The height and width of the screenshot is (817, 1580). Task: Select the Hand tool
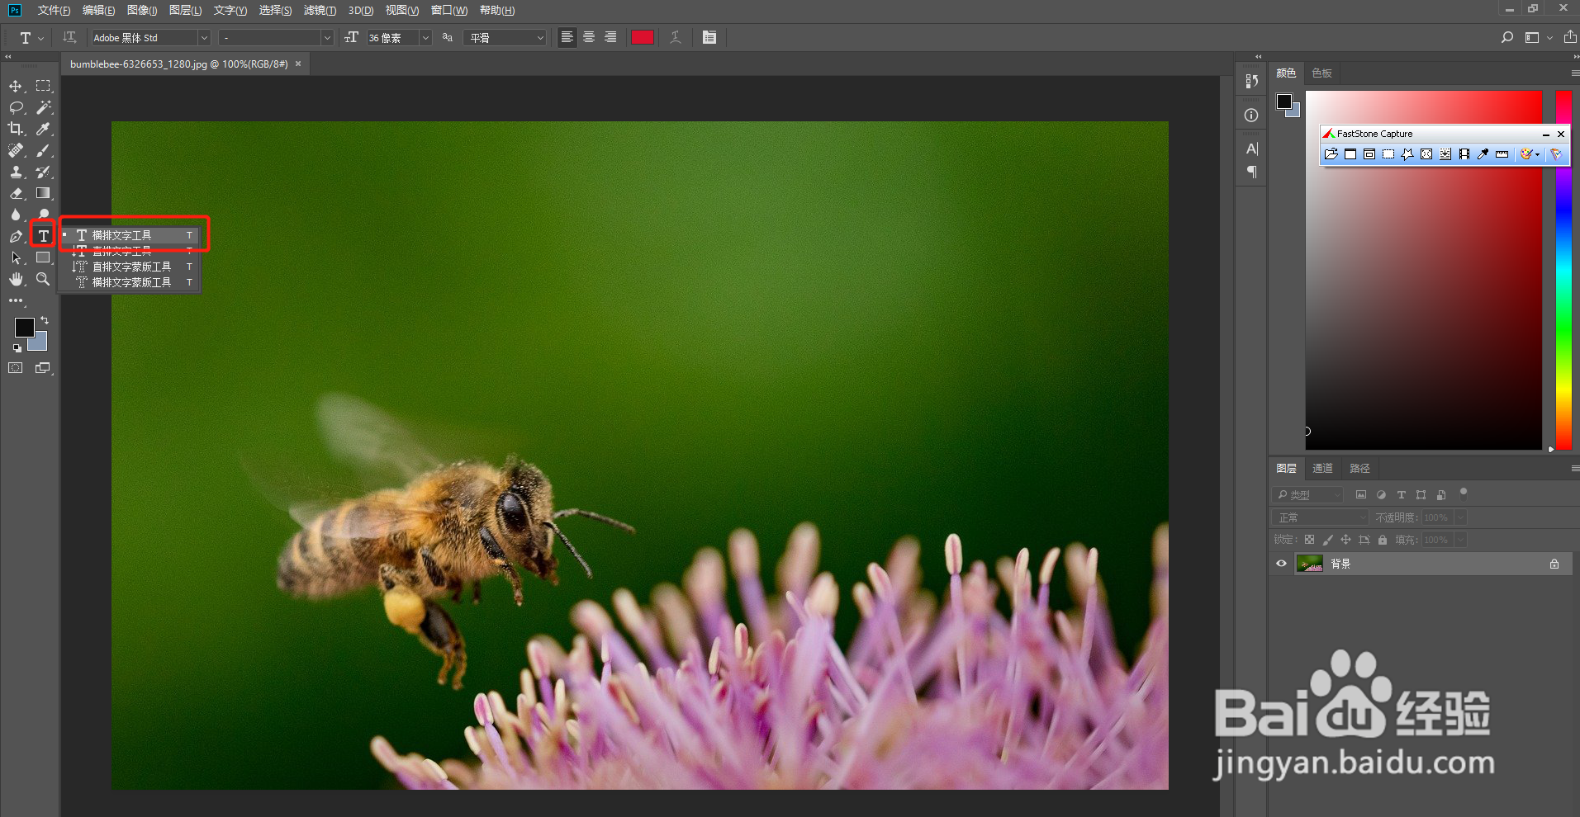(16, 279)
